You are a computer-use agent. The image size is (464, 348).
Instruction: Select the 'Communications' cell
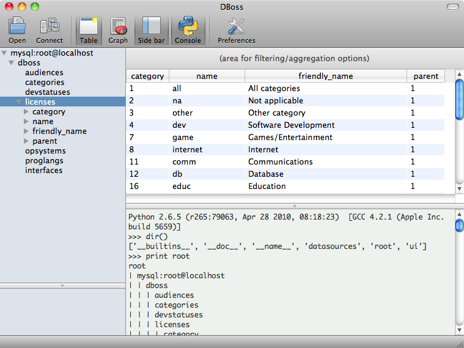click(325, 161)
